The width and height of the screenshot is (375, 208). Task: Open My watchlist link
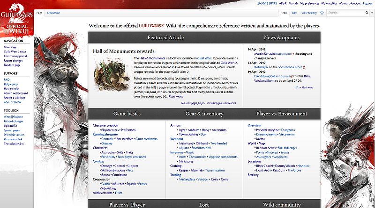(329, 3)
